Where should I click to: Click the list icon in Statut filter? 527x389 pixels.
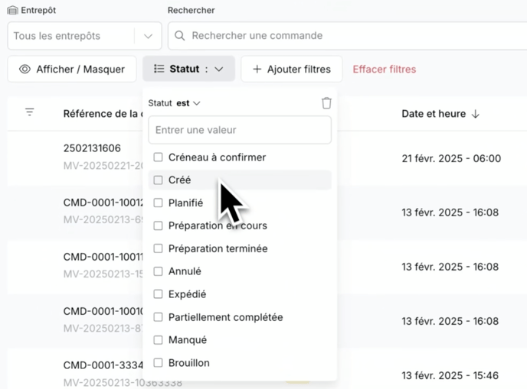pos(159,69)
